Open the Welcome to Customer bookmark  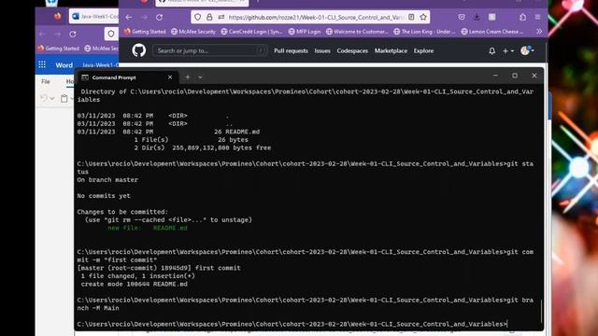(357, 32)
